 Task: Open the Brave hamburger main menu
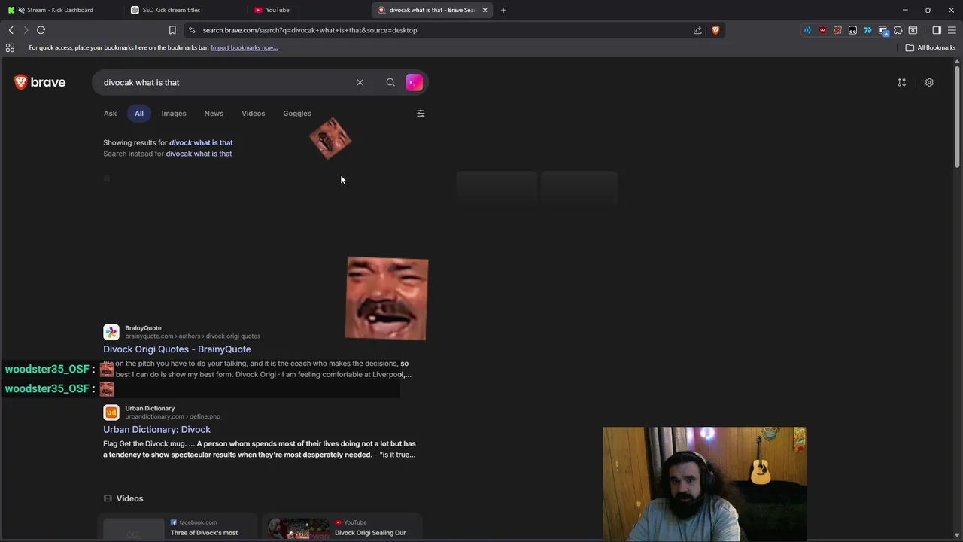(x=952, y=30)
